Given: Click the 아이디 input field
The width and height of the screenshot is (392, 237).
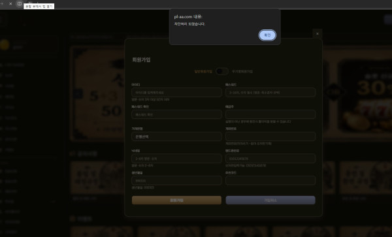Looking at the screenshot, I should (x=176, y=93).
